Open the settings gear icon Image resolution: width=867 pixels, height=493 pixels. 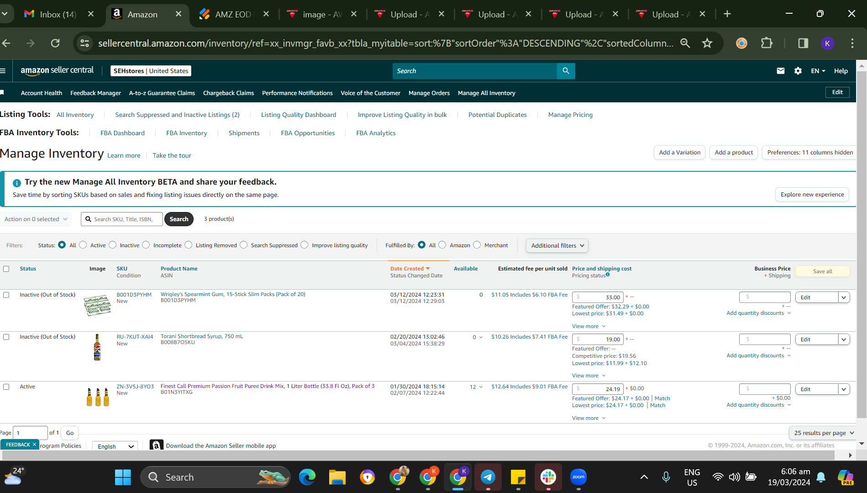pos(798,71)
